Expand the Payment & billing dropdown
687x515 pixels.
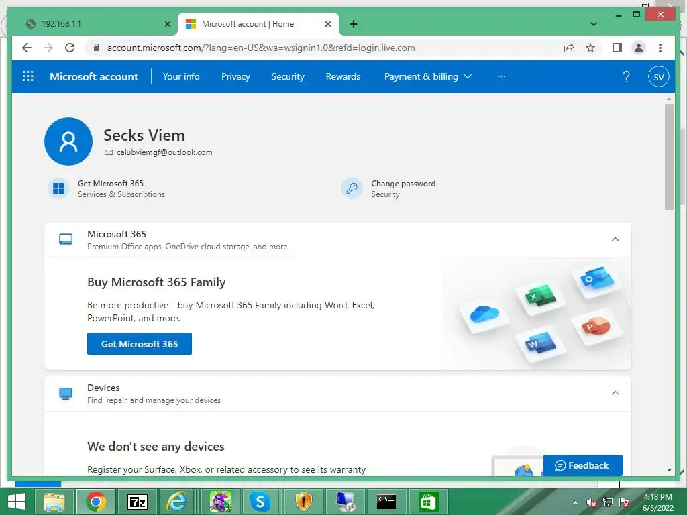[x=427, y=76]
